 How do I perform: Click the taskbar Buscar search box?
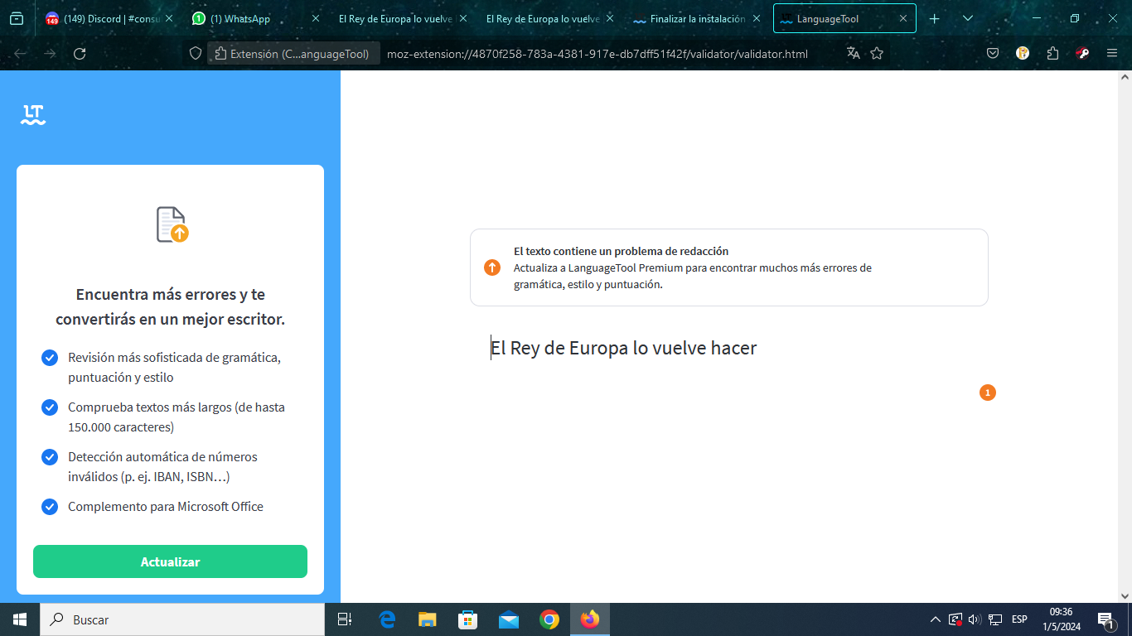(182, 619)
